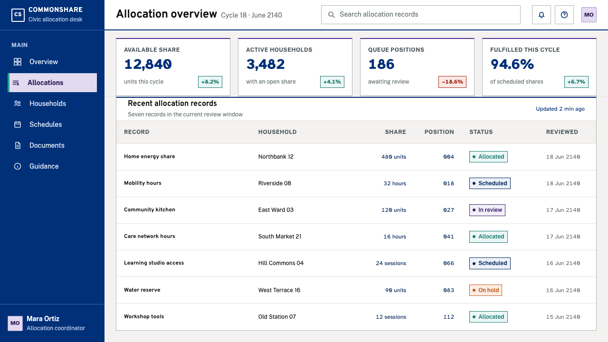This screenshot has width=608, height=342.
Task: Sort by the Position column header
Action: [439, 132]
